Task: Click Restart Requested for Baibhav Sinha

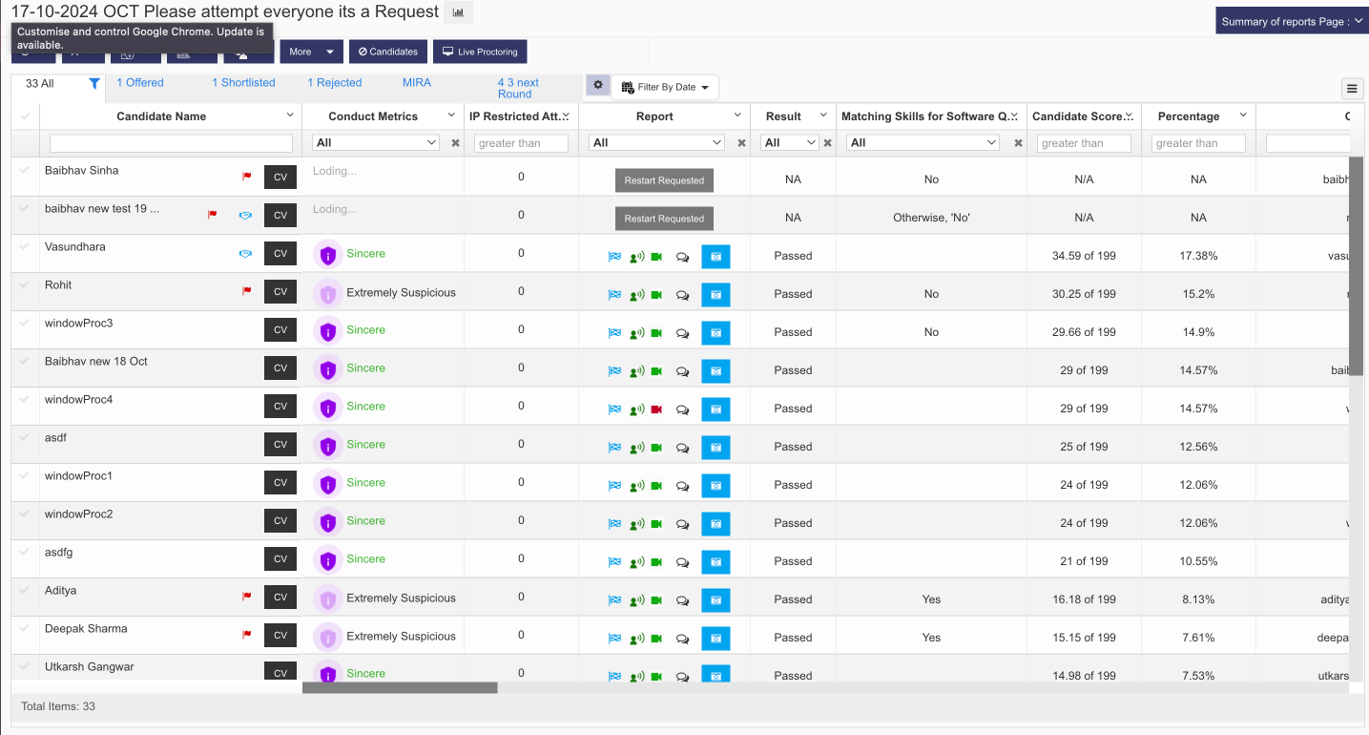Action: coord(663,179)
